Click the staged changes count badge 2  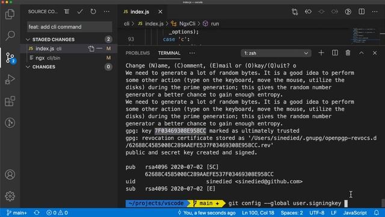[108, 39]
